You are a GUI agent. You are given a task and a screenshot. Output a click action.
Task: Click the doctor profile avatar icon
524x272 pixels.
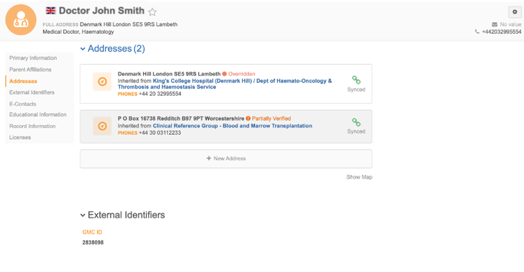[x=20, y=20]
